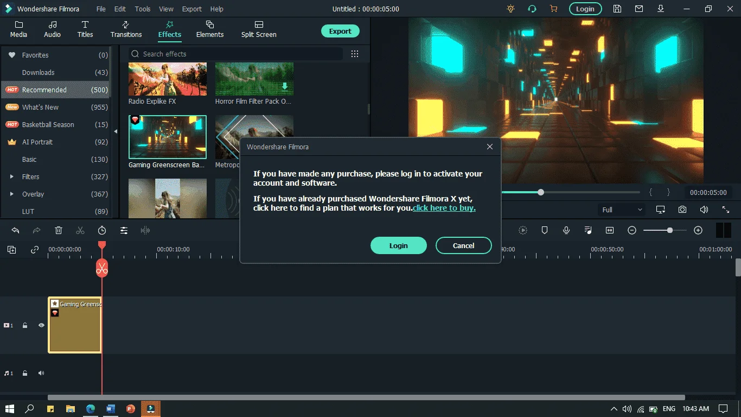
Task: Lock video track 1
Action: coord(25,325)
